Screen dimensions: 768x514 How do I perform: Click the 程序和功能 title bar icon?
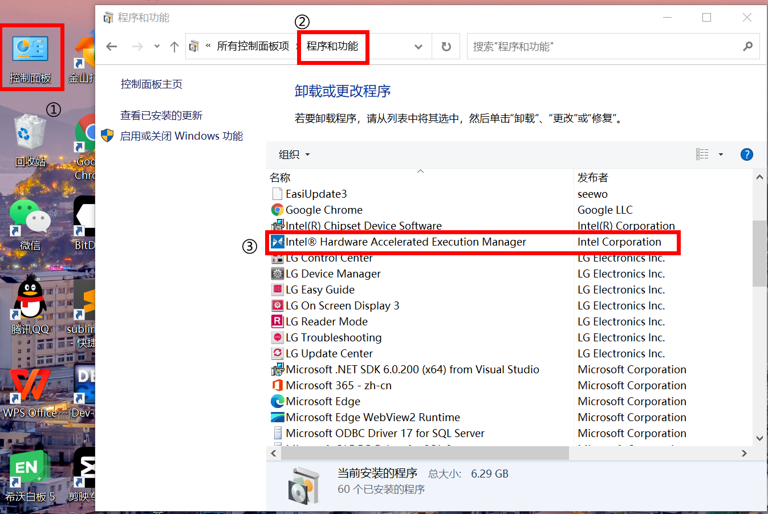(x=108, y=18)
